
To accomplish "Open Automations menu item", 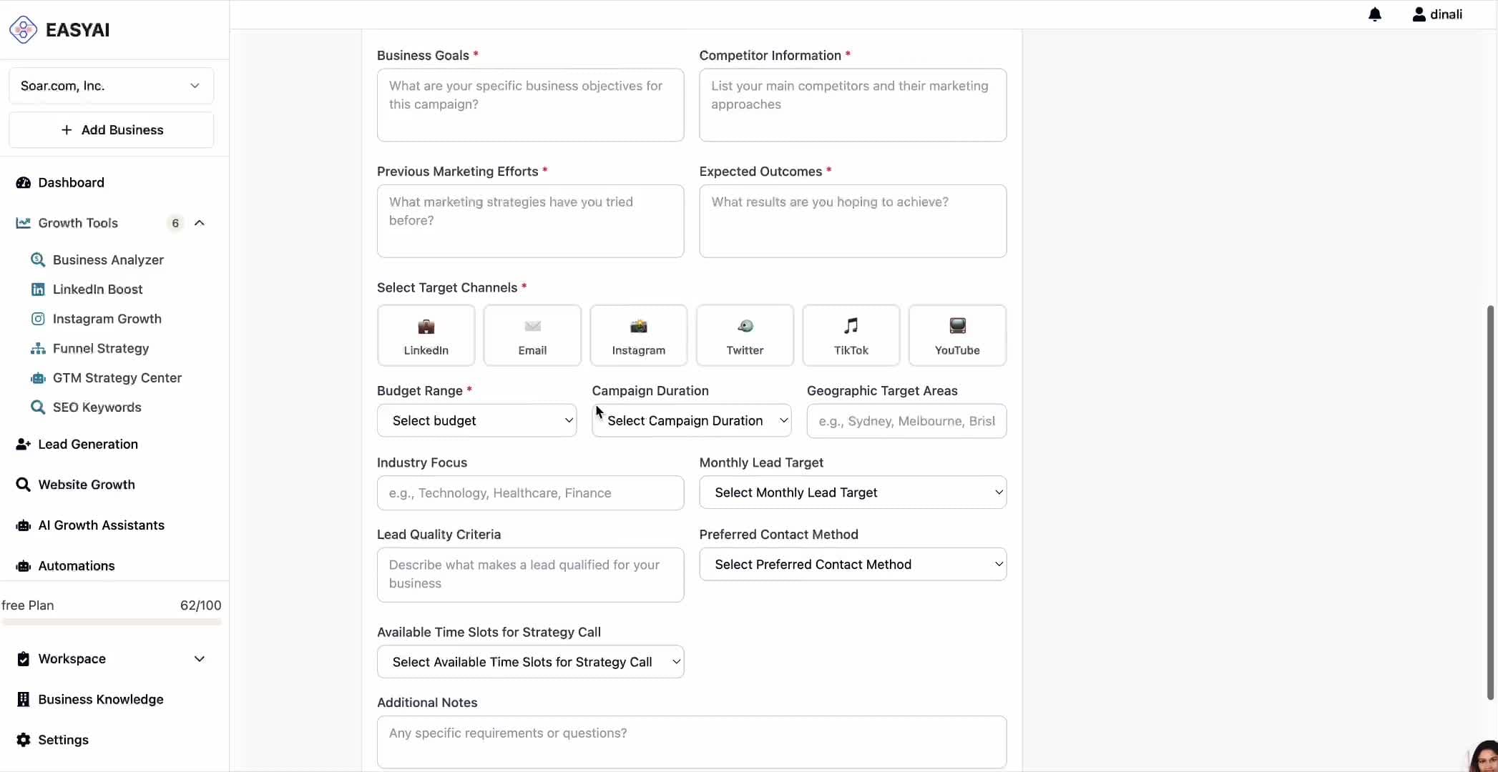I will pos(77,566).
